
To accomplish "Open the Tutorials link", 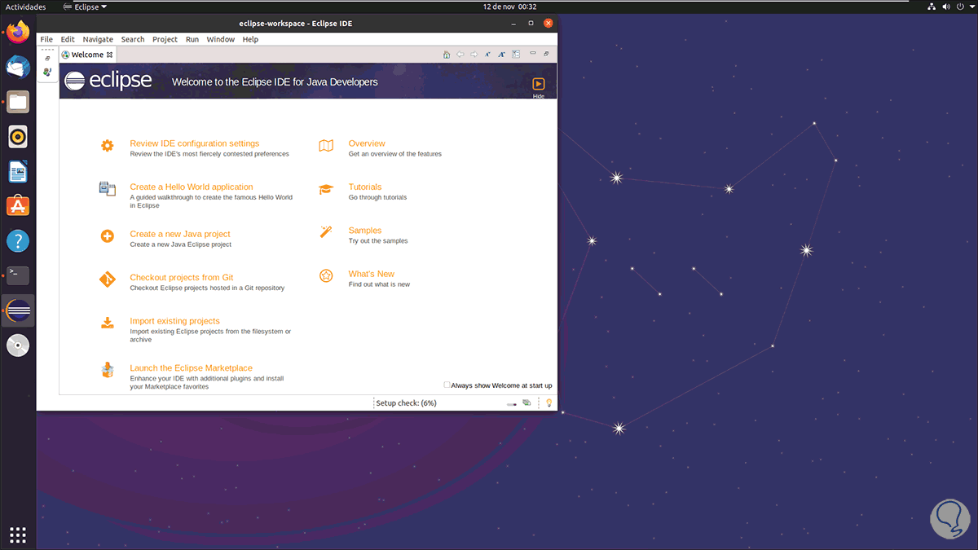I will point(365,187).
